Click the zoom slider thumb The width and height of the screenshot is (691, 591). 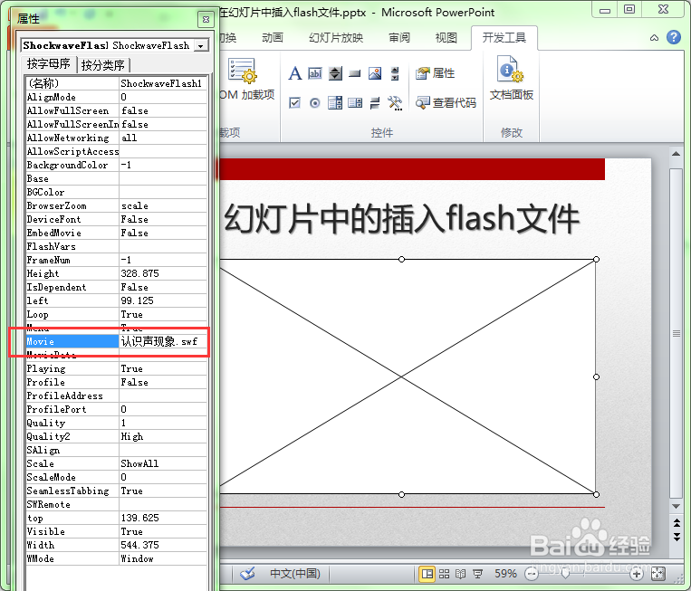click(565, 574)
